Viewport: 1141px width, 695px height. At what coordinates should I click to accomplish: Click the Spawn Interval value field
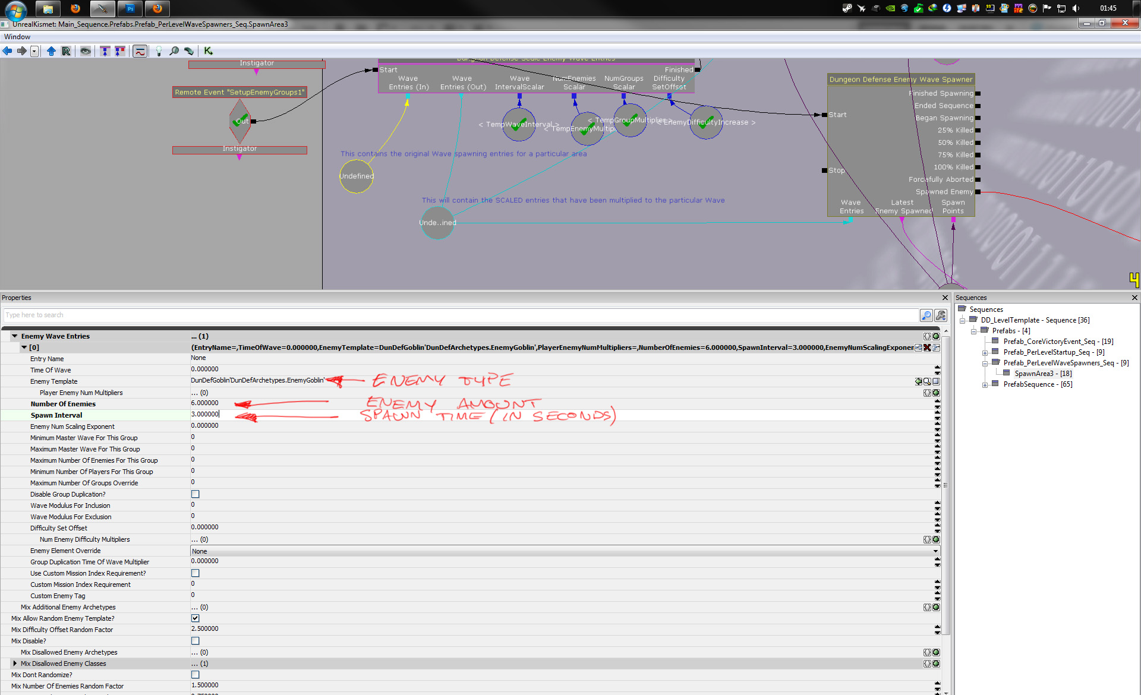(x=562, y=415)
